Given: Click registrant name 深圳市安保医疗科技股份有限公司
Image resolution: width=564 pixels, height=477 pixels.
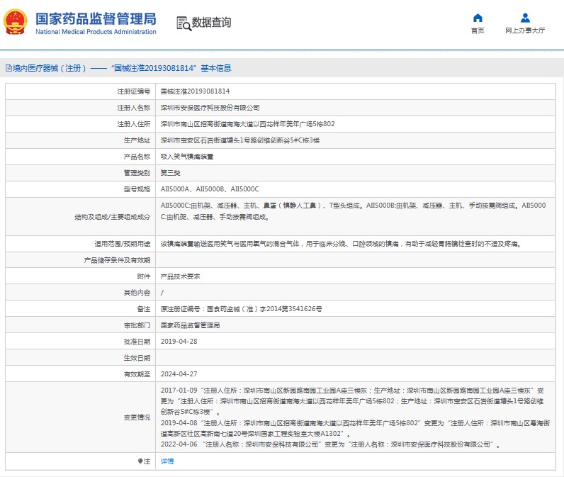Looking at the screenshot, I should click(x=210, y=108).
